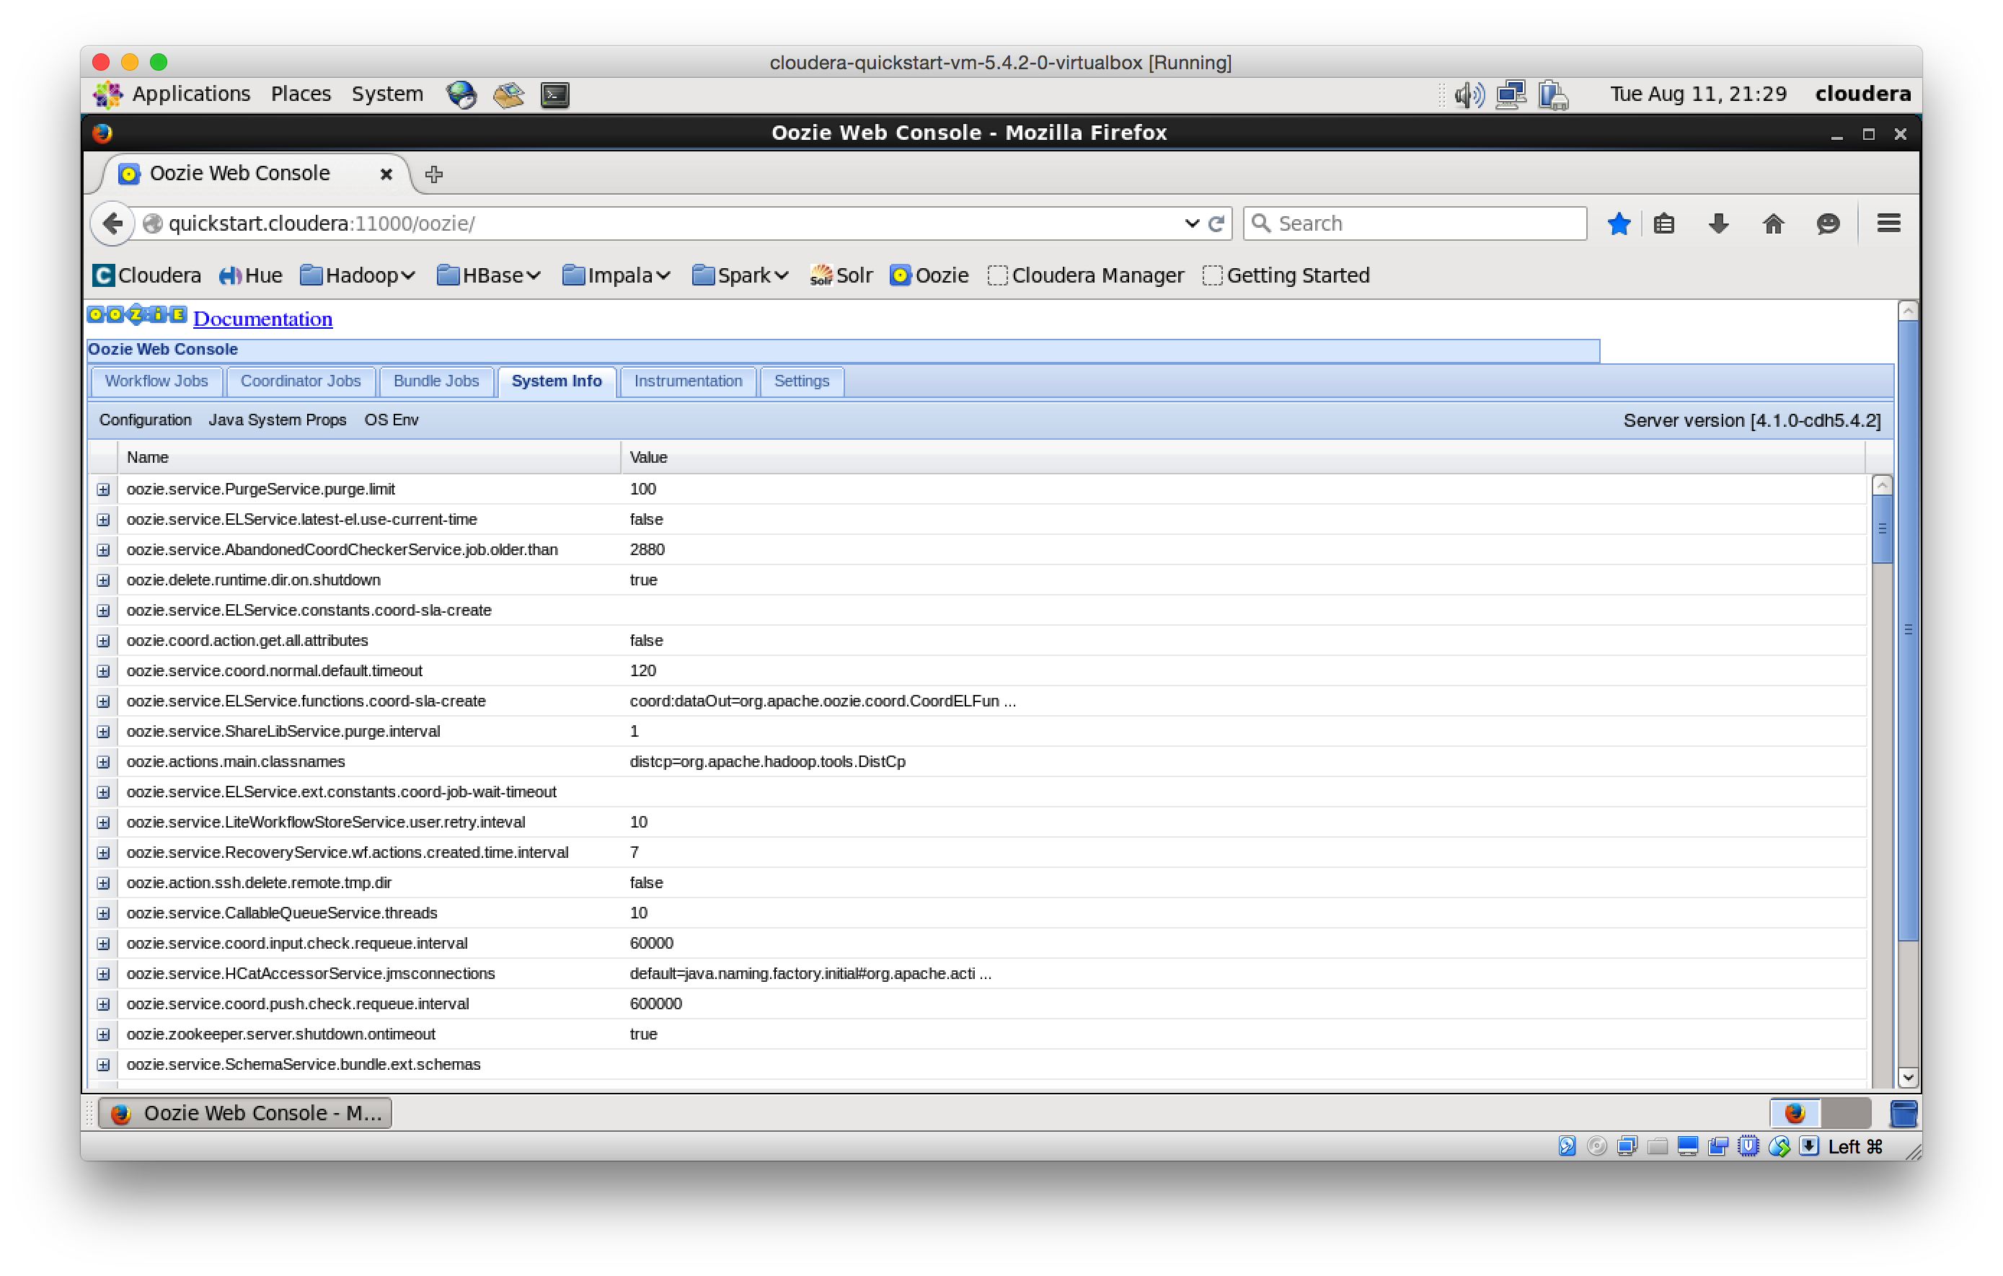This screenshot has height=1276, width=2003.
Task: Open the Firefox downloads arrow icon
Action: 1718,223
